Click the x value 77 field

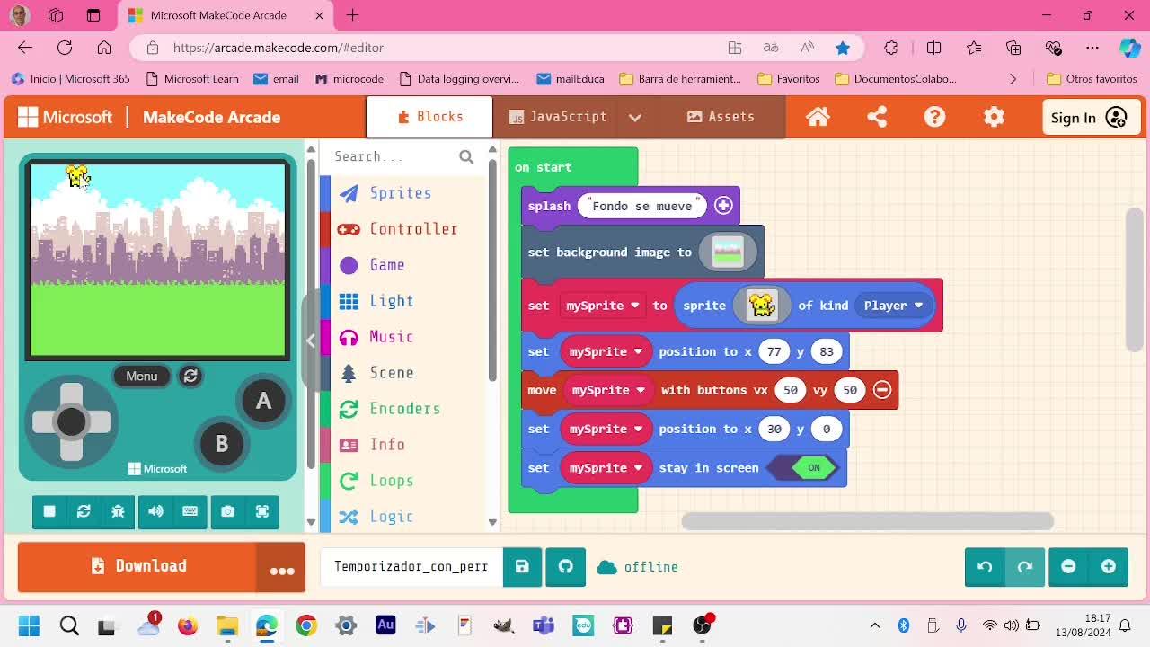(774, 351)
